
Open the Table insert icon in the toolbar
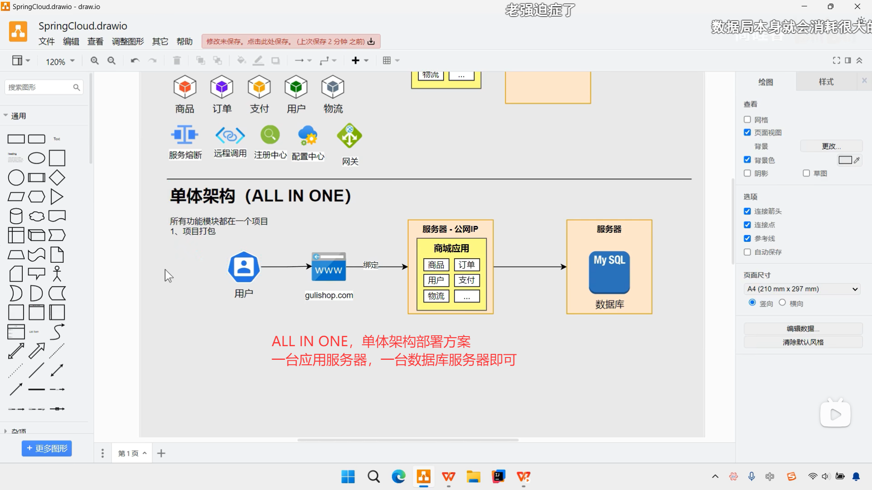(x=387, y=60)
